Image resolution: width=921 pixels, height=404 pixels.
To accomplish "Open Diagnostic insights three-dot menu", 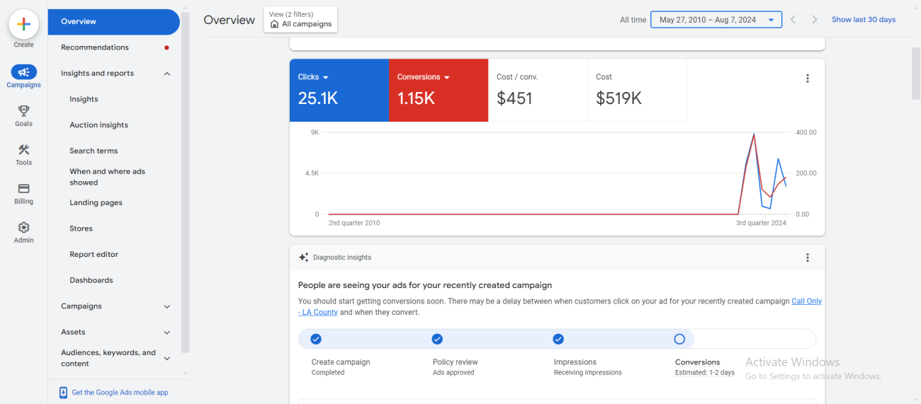I will pos(807,258).
